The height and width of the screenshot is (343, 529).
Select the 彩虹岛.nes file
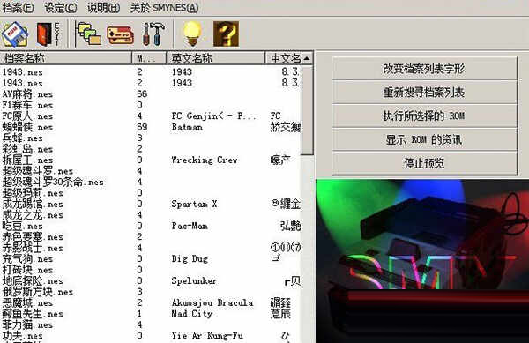[27, 149]
